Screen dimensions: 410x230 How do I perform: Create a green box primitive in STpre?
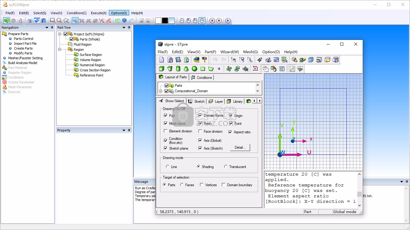click(162, 69)
